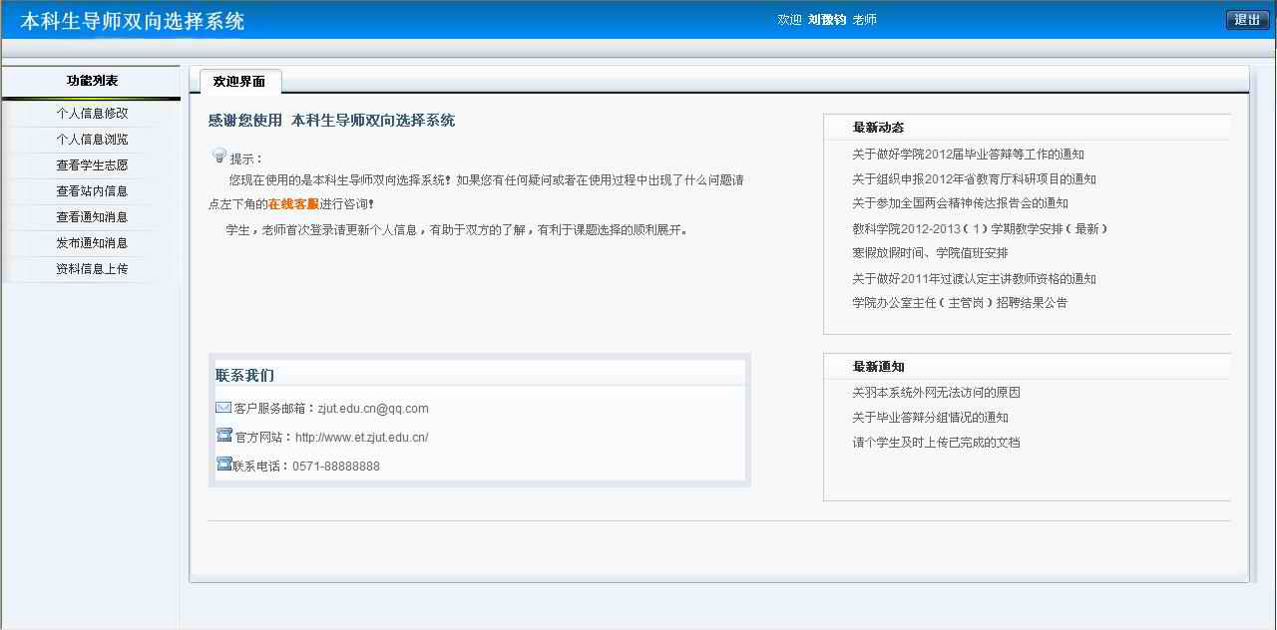Click the website icon beside 官方网站
Image resolution: width=1277 pixels, height=630 pixels.
pyautogui.click(x=223, y=436)
